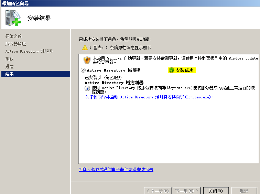Image resolution: width=260 pixels, height=194 pixels.
Task: Click the 已安装以下角色服务 text
Action: click(x=104, y=77)
